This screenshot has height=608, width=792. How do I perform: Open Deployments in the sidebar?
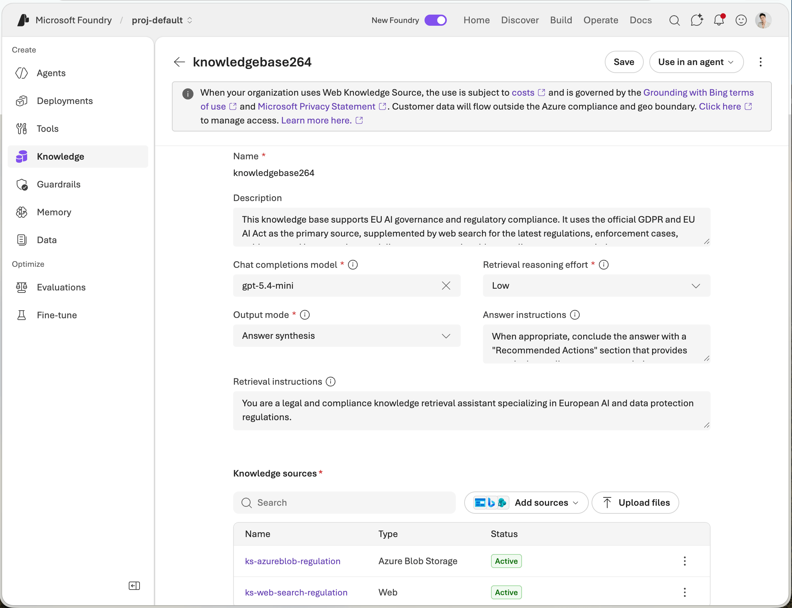pos(78,101)
